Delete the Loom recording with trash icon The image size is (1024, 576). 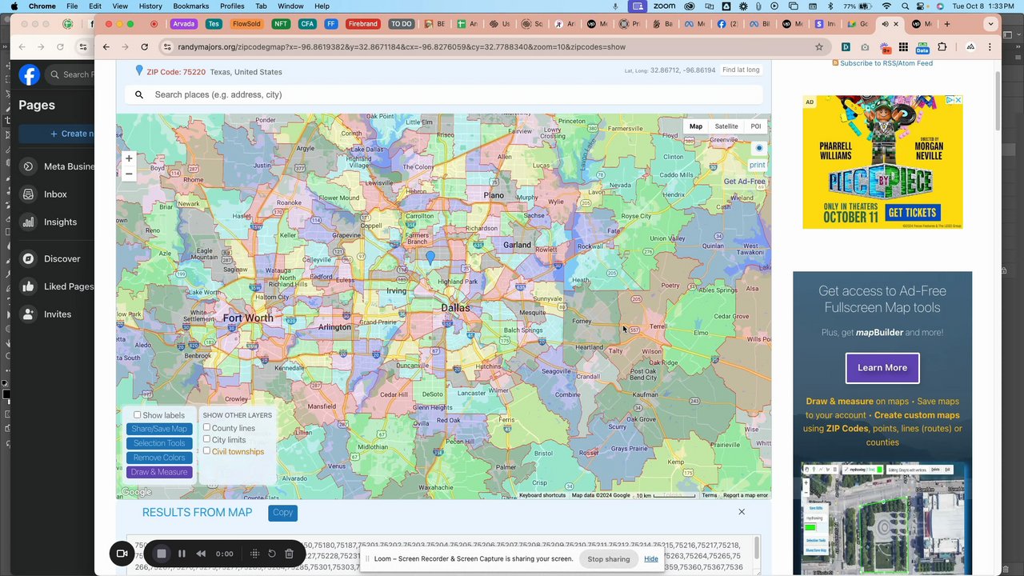point(289,554)
